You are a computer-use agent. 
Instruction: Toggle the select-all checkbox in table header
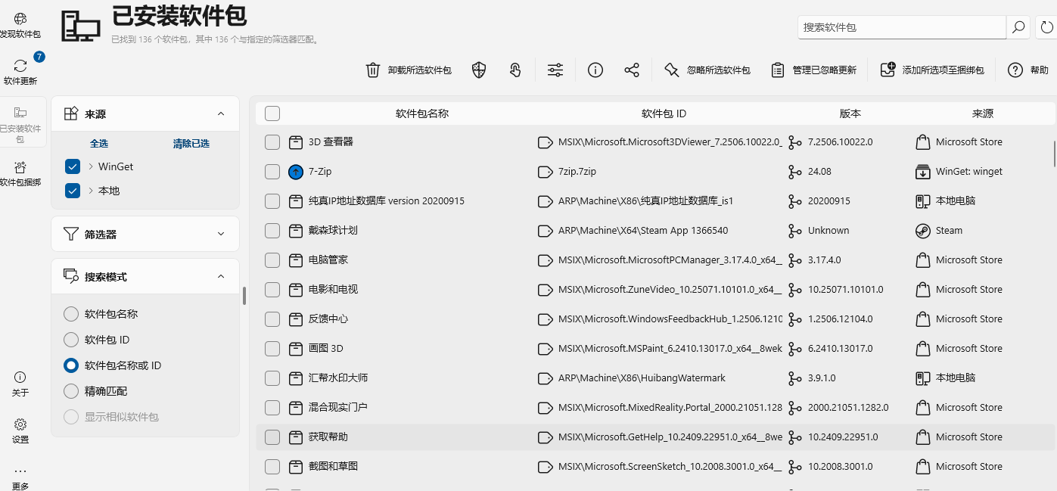click(272, 113)
